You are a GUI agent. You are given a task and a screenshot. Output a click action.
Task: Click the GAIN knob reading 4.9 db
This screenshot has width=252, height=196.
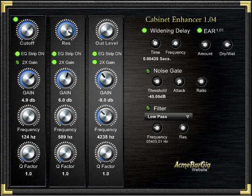coord(29,79)
